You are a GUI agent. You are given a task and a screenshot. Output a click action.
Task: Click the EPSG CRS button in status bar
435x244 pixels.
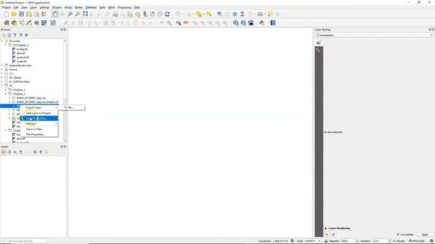pos(417,241)
